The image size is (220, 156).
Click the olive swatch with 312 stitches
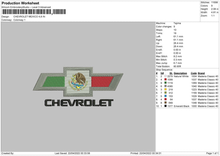(166, 93)
